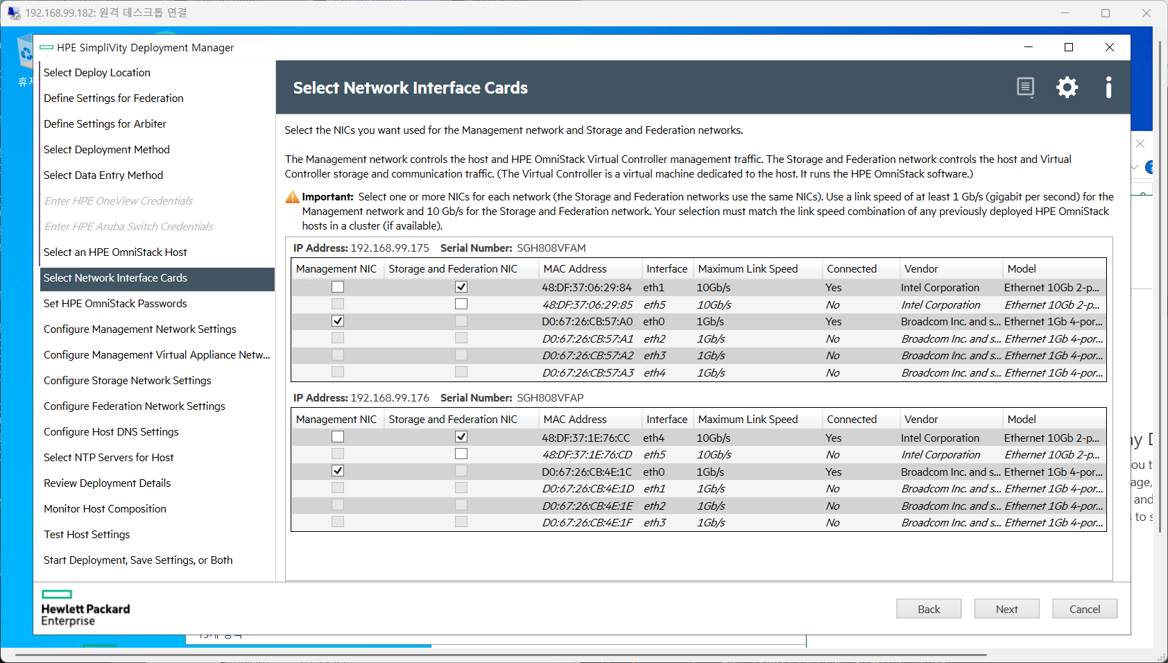The image size is (1168, 663).
Task: Open the deployment log document icon
Action: [x=1025, y=87]
